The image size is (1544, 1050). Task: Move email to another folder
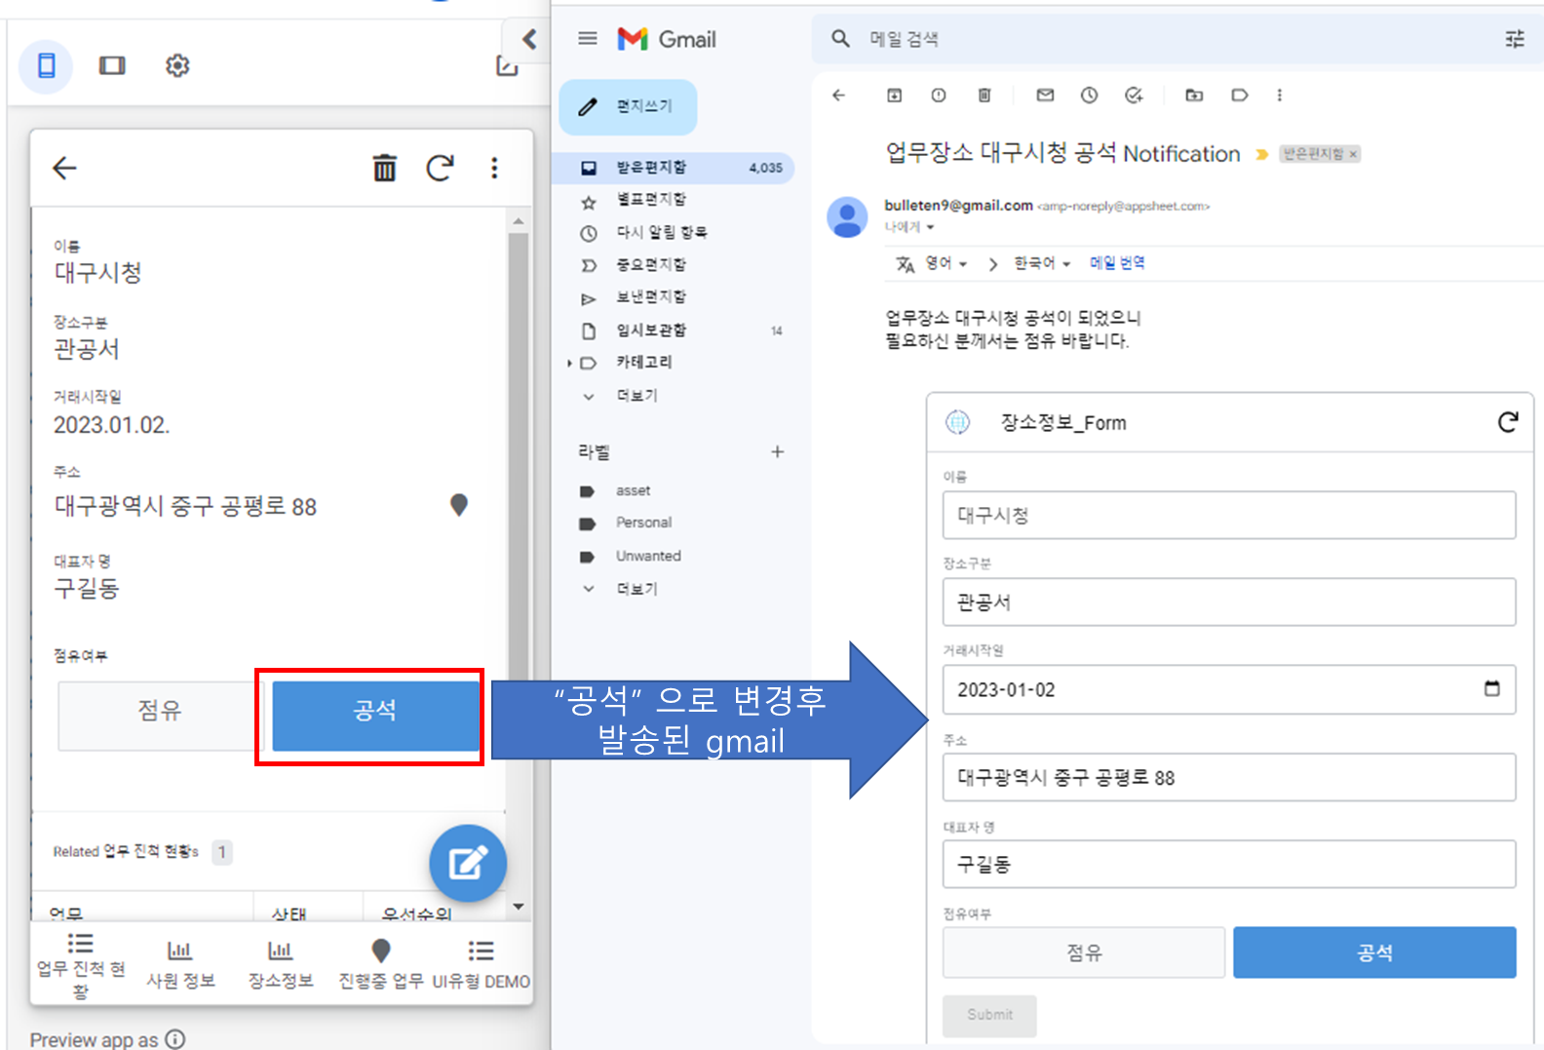1194,95
